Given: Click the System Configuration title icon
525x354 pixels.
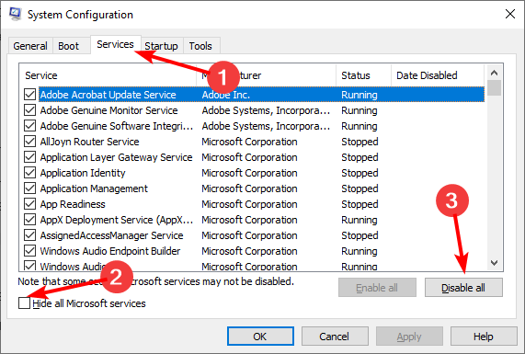Looking at the screenshot, I should 15,14.
